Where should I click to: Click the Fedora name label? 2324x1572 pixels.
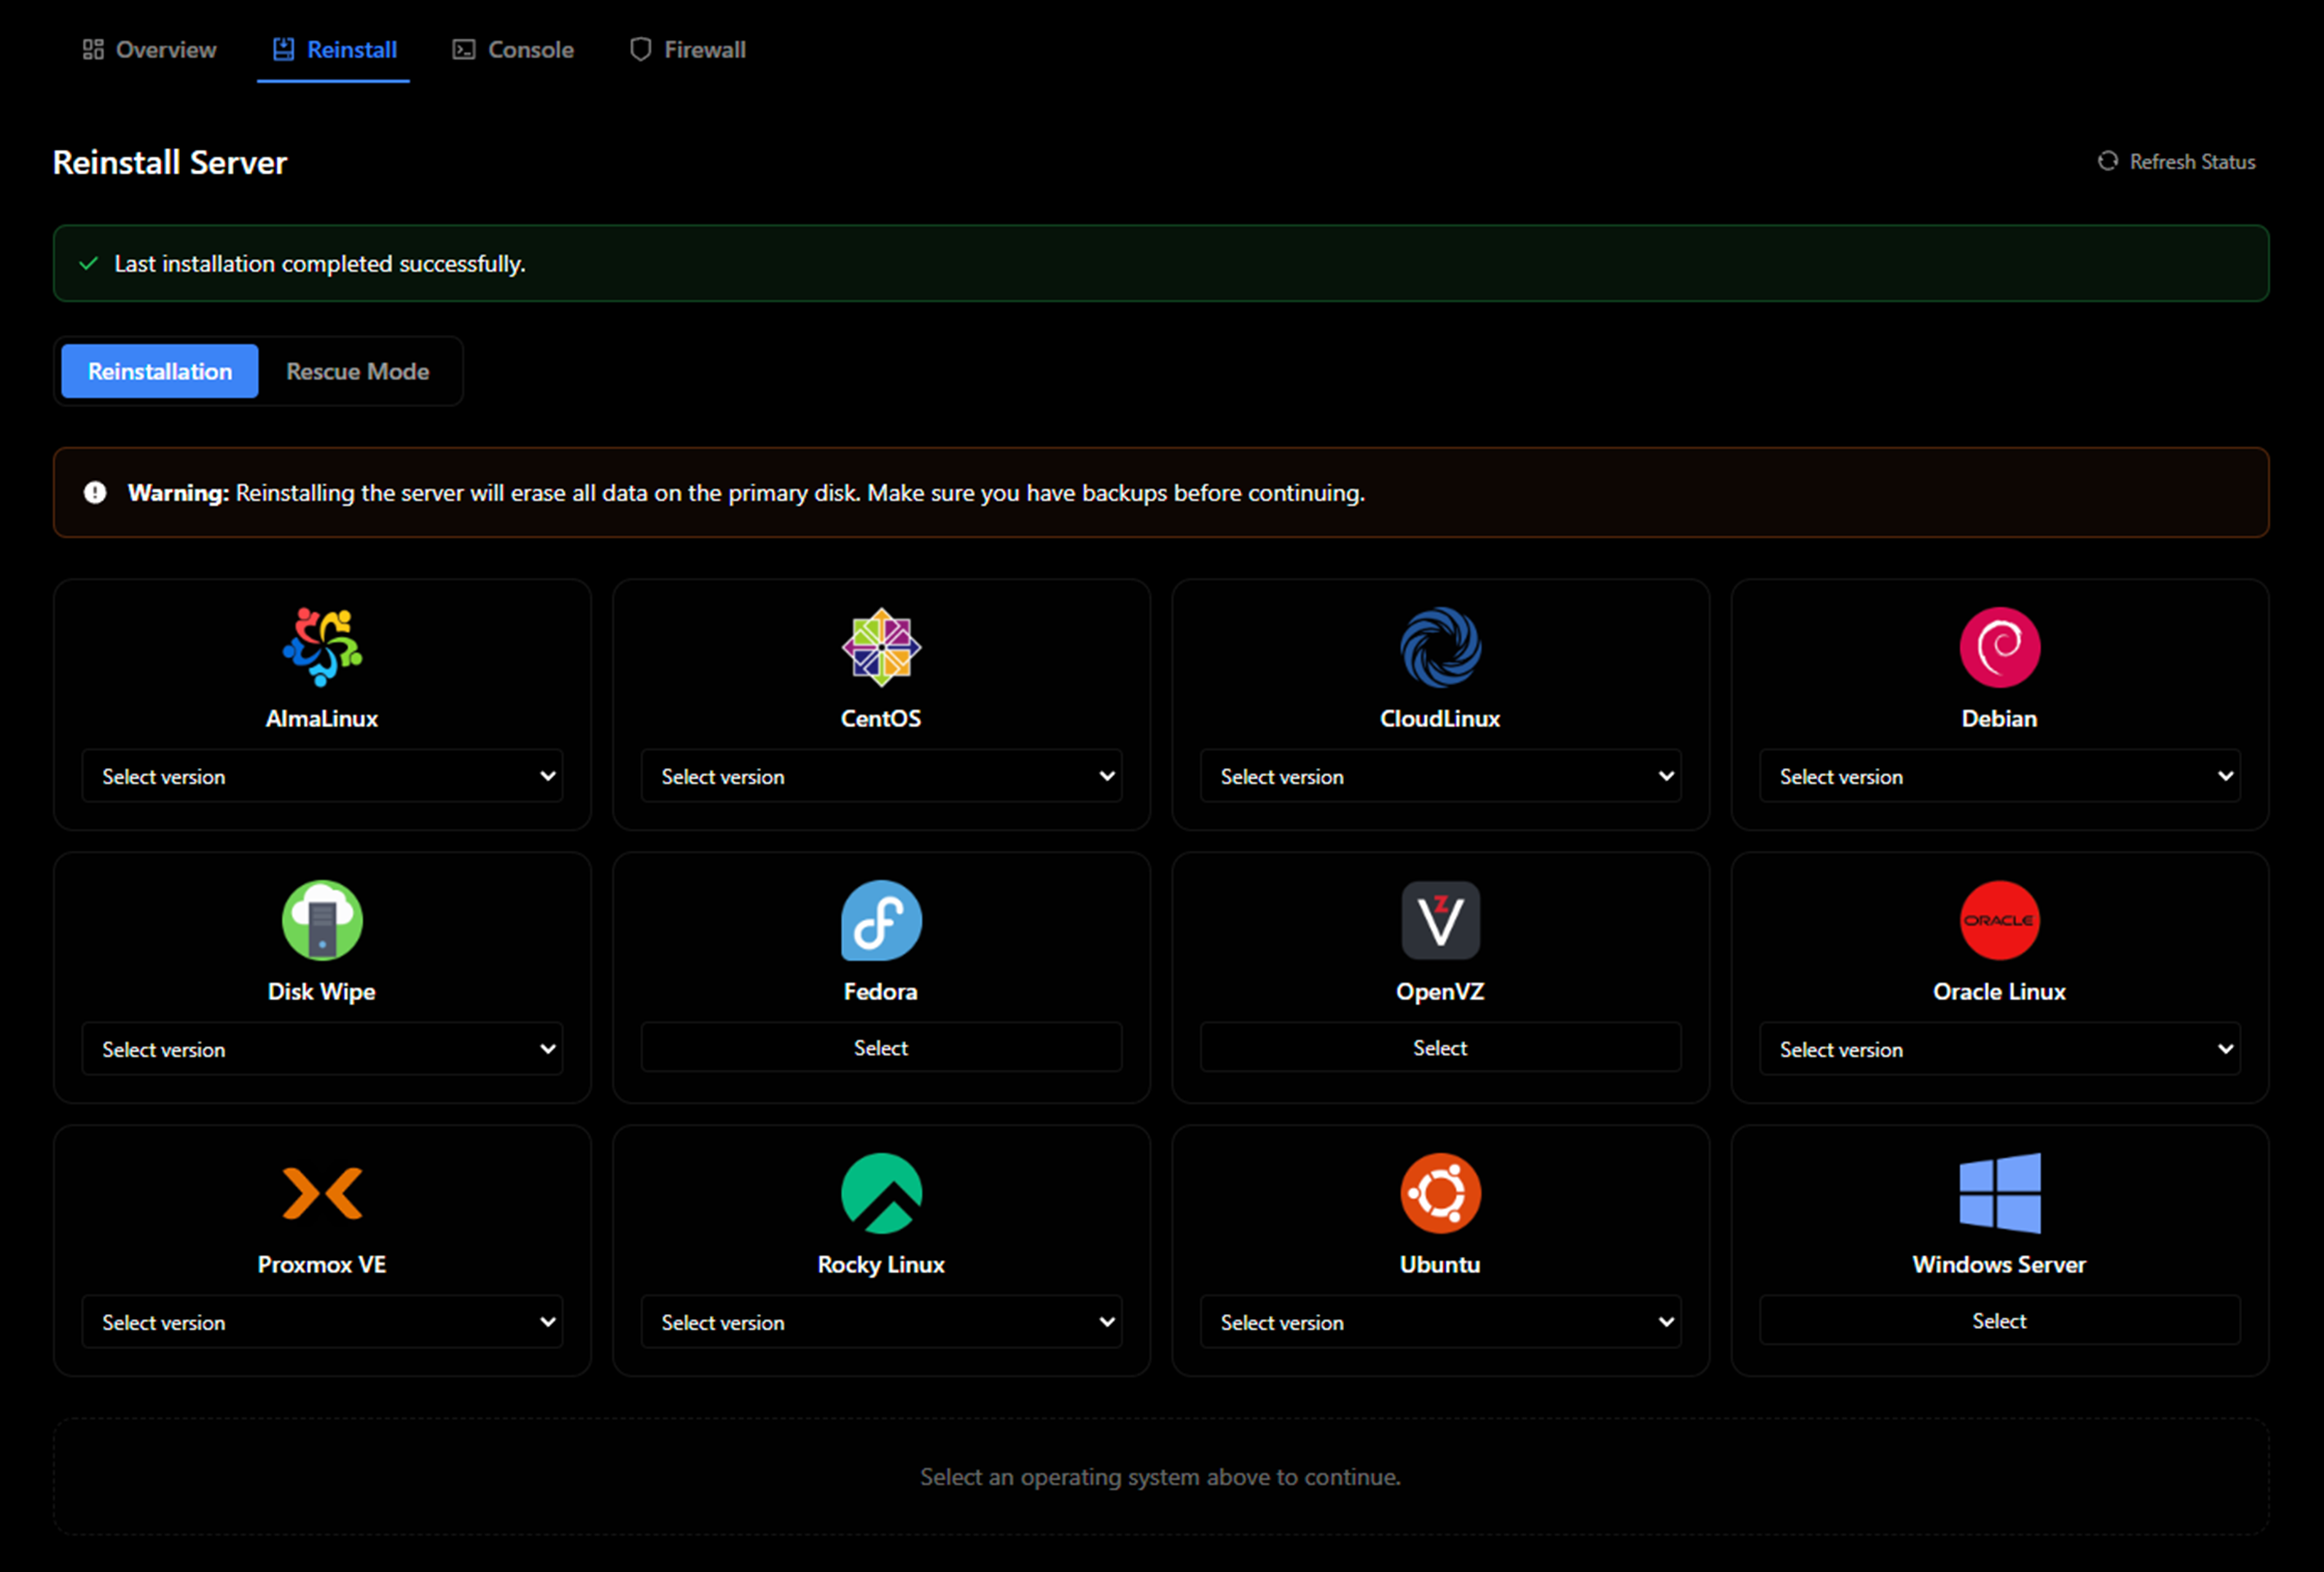881,992
